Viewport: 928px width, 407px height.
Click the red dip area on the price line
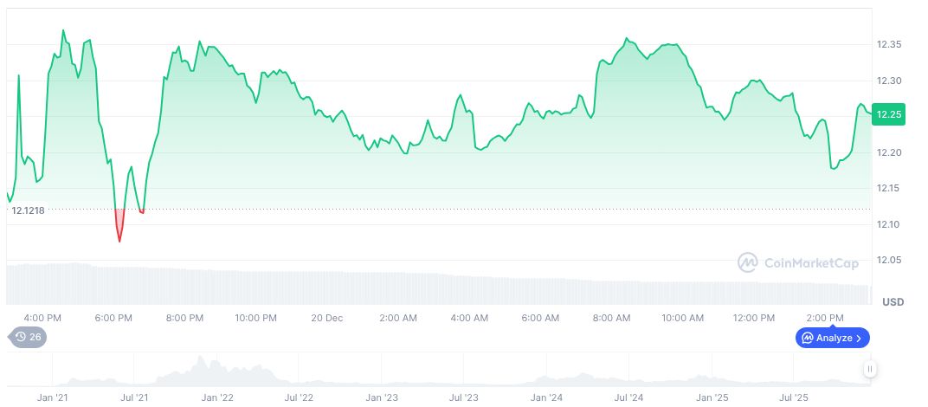tap(119, 227)
